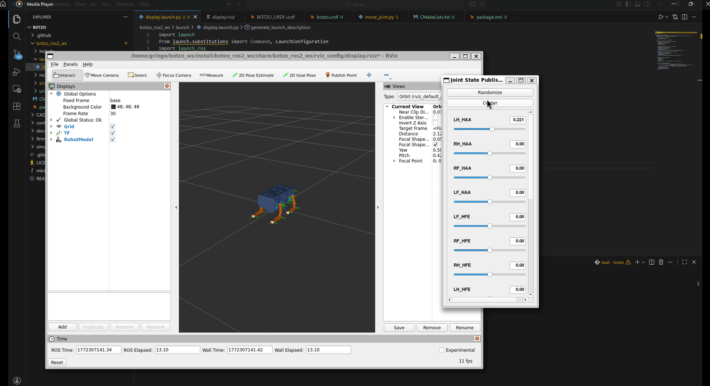Expand the Global Status: Ok node

click(x=51, y=120)
